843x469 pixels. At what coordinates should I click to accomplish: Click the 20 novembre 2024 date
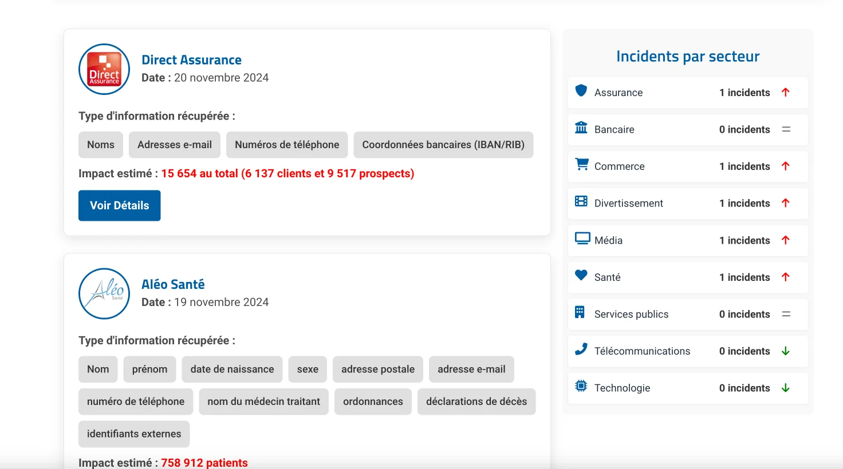point(221,78)
